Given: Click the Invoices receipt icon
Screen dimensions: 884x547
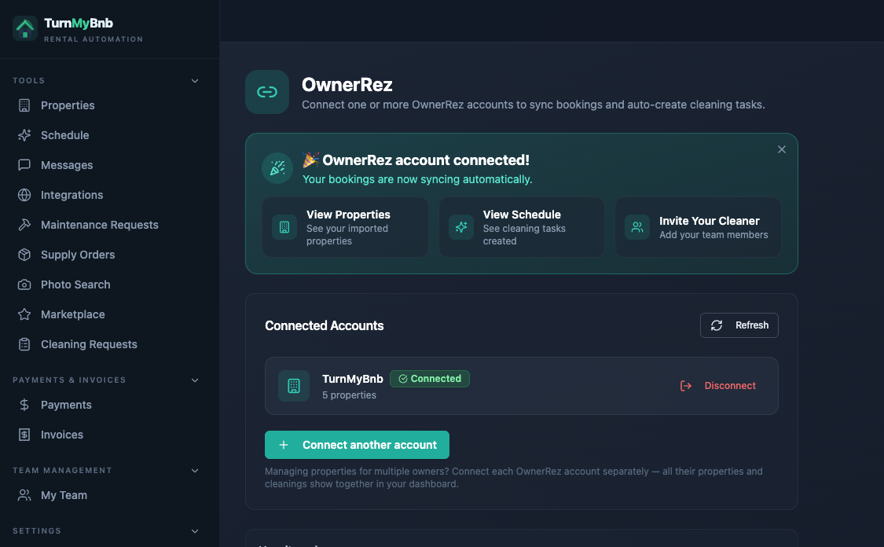Looking at the screenshot, I should 24,435.
